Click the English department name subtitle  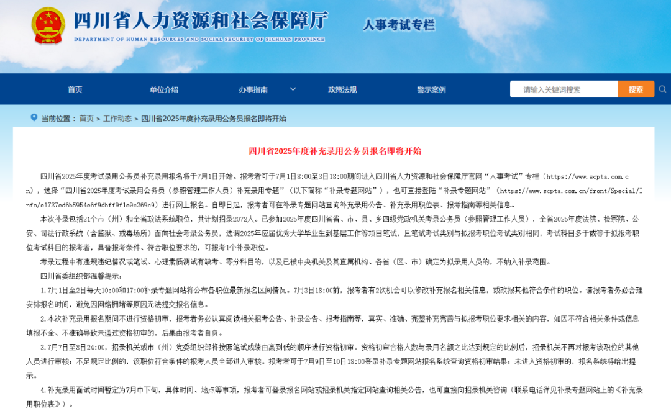[x=199, y=39]
